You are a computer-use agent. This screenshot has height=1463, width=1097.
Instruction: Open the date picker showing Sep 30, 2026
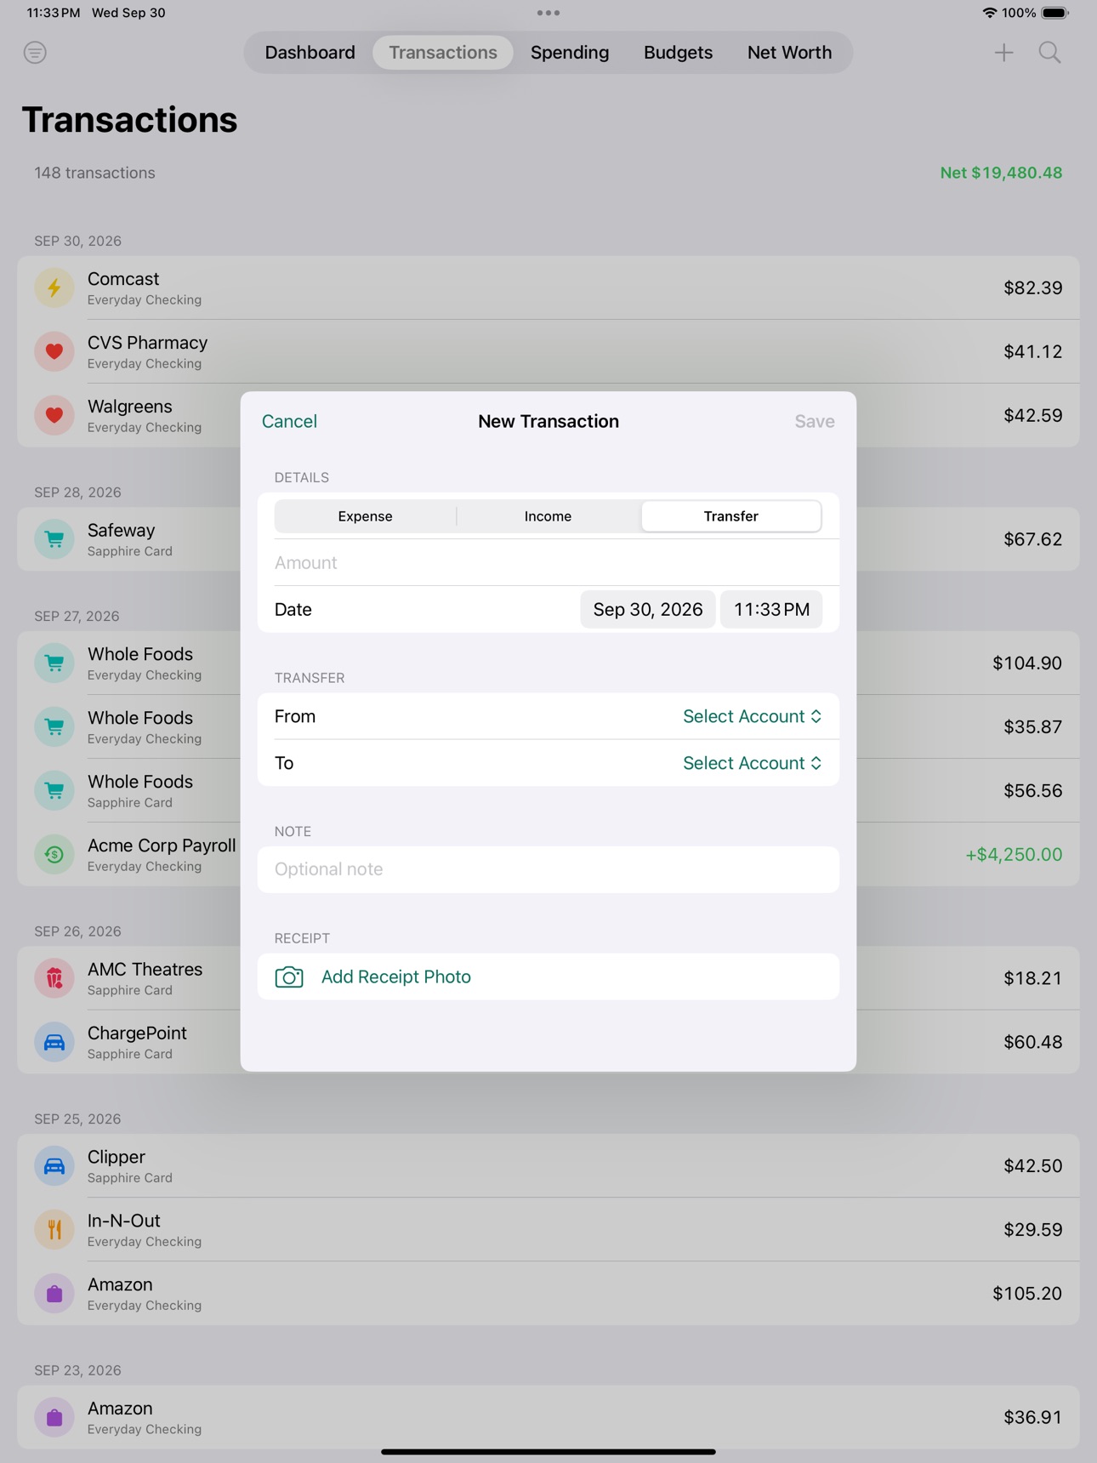coord(648,609)
